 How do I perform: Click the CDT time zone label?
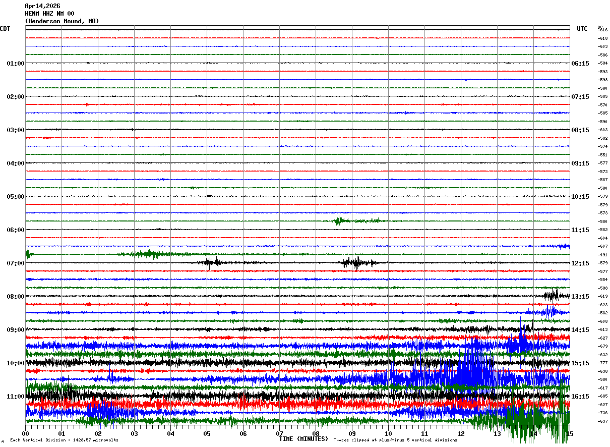point(5,29)
